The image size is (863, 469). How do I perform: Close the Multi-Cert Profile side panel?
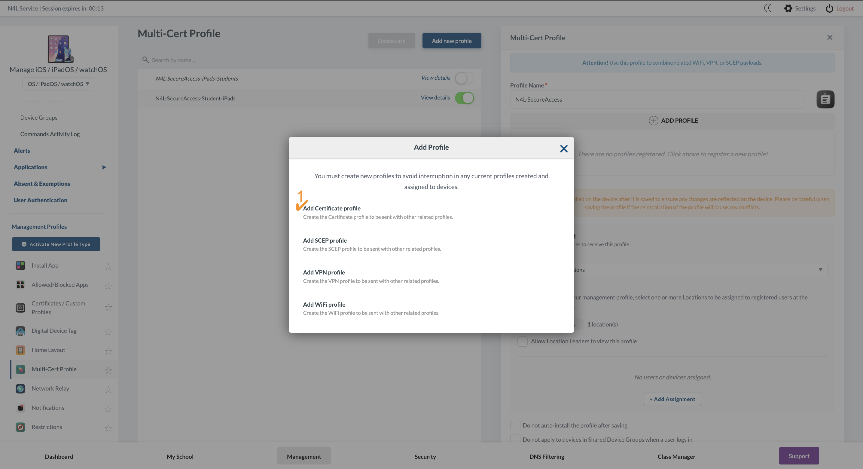(x=830, y=38)
